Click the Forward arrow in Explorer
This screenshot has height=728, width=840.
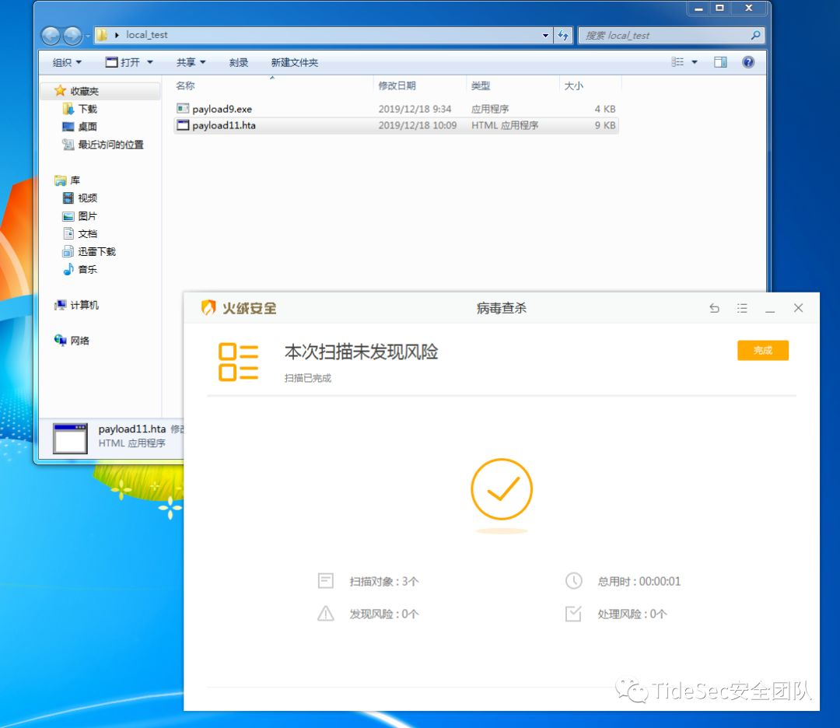pyautogui.click(x=73, y=36)
